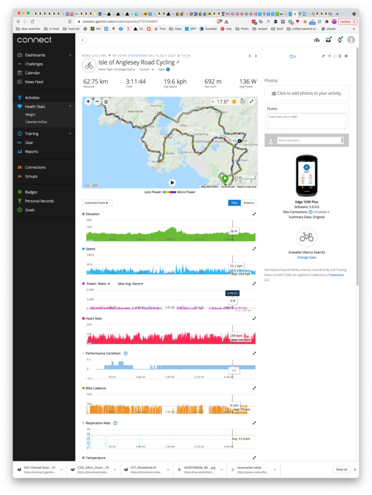Expand the Heart Rate chart
Screen dimensions: 372x495
coord(254,319)
